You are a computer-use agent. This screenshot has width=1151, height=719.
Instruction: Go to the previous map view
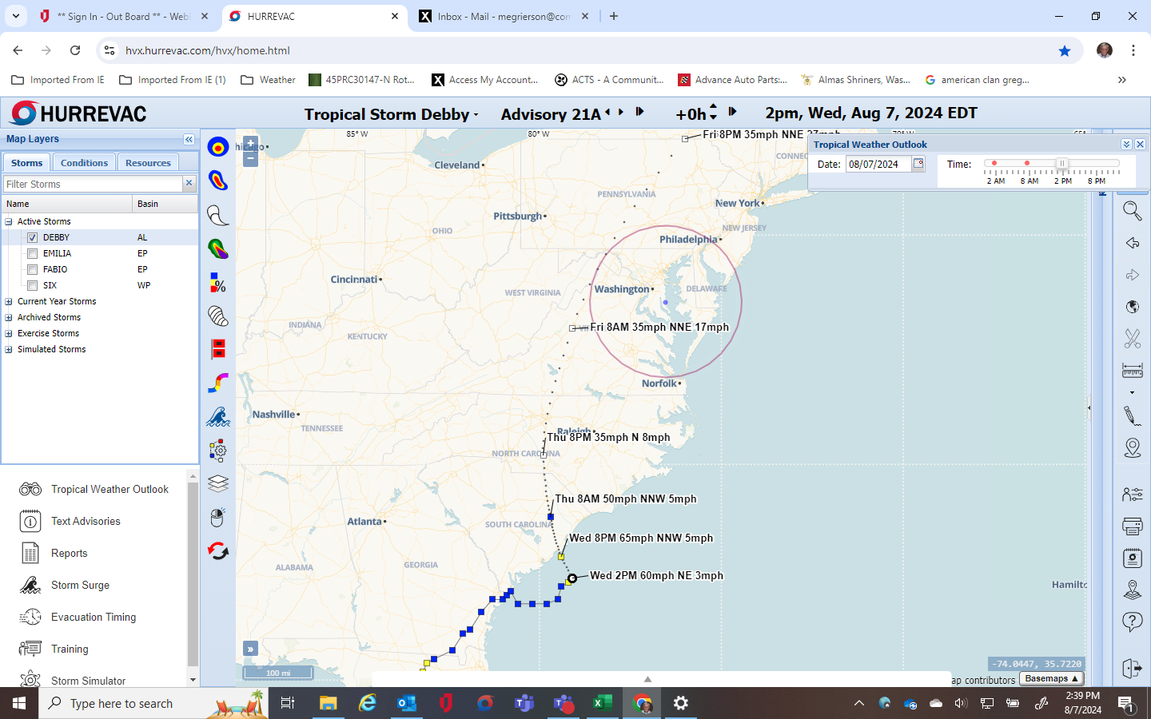pyautogui.click(x=1132, y=244)
